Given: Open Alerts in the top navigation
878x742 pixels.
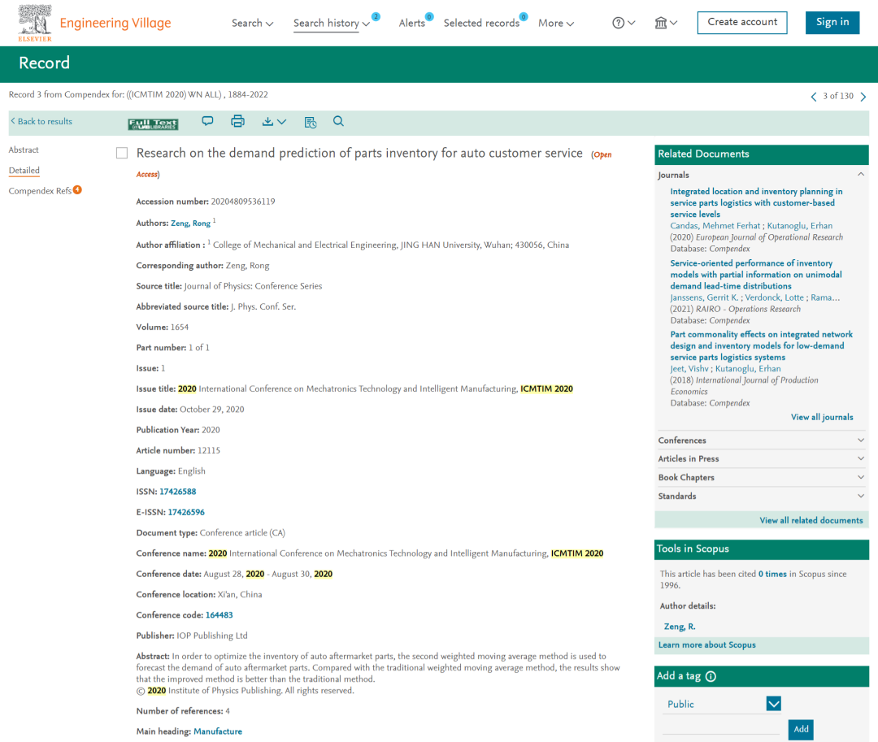Looking at the screenshot, I should click(x=412, y=23).
